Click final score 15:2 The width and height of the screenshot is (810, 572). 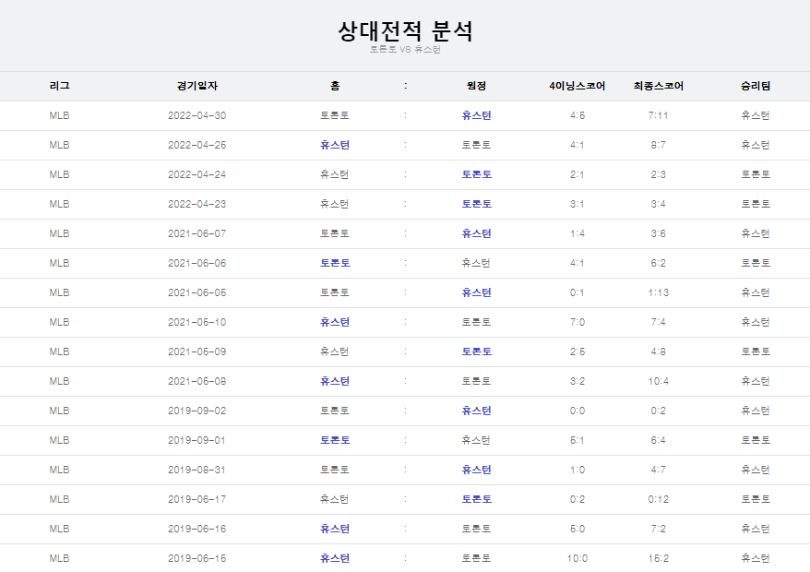[658, 558]
